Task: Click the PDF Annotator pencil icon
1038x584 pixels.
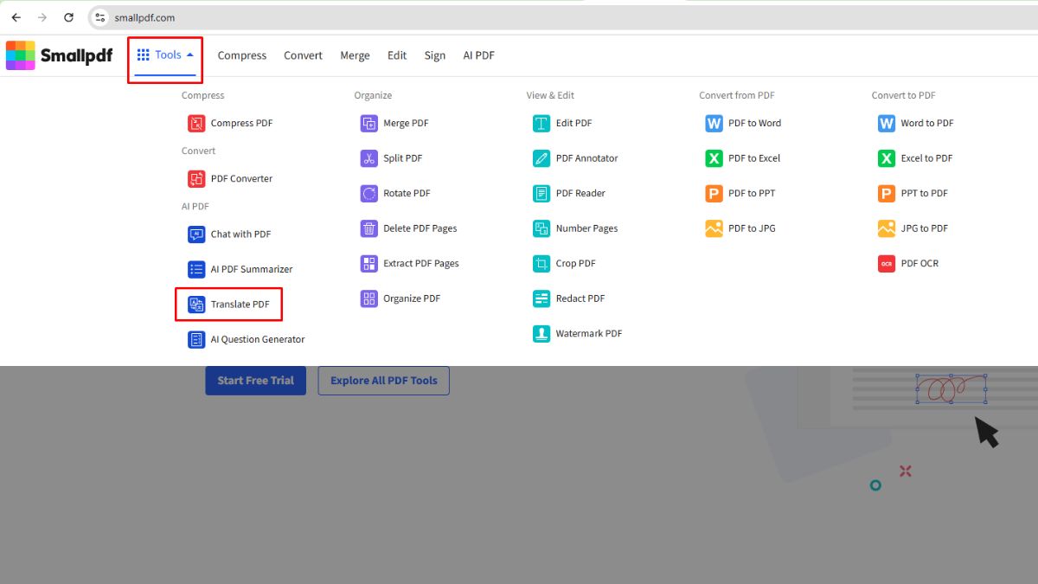Action: 541,158
